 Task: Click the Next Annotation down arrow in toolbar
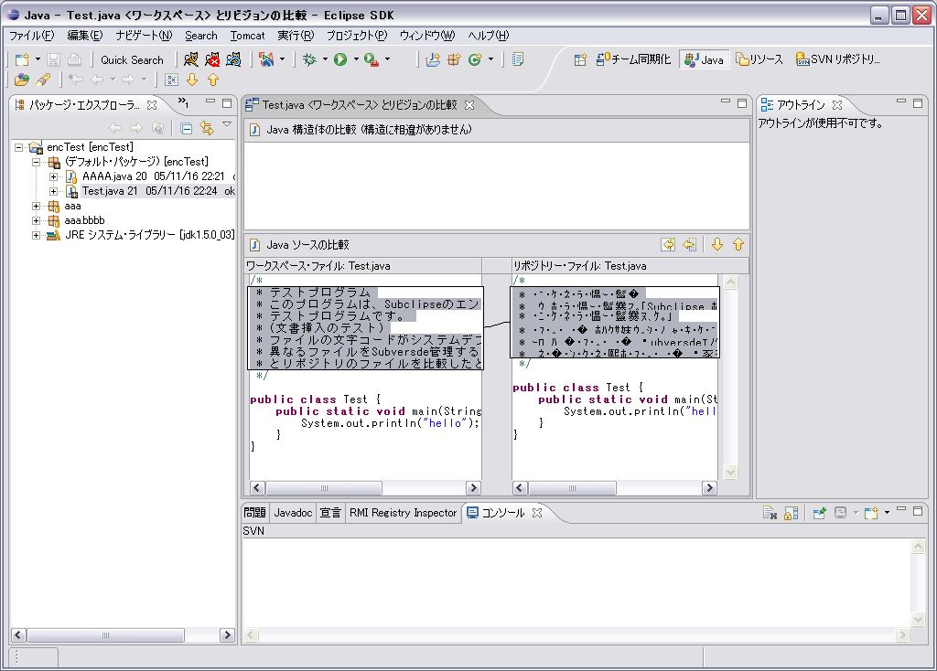(x=192, y=80)
